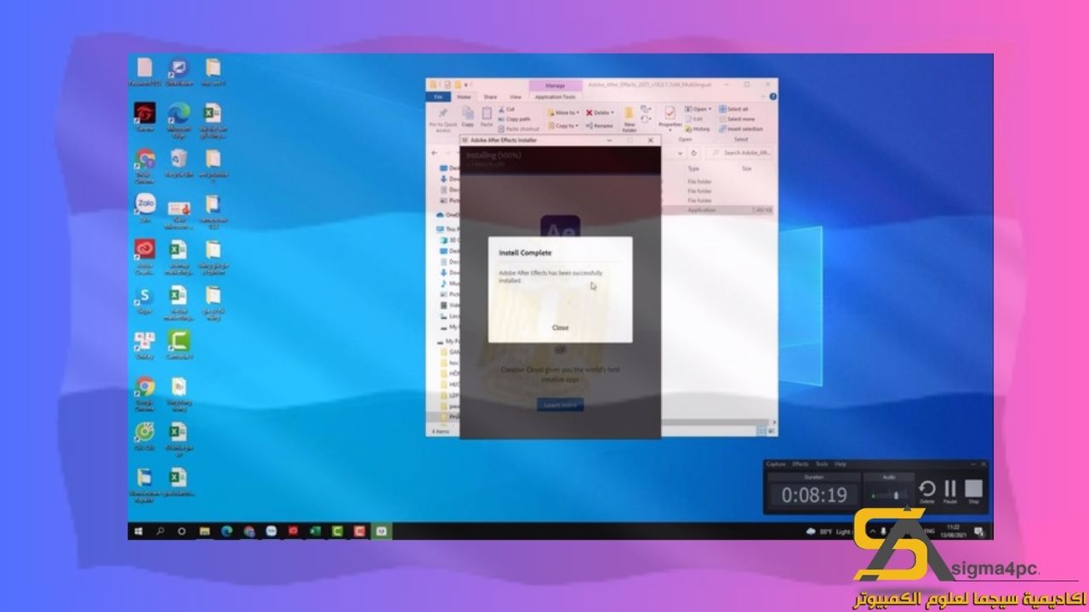Click the 0:08:19 duration display
Image resolution: width=1089 pixels, height=612 pixels.
tap(814, 496)
